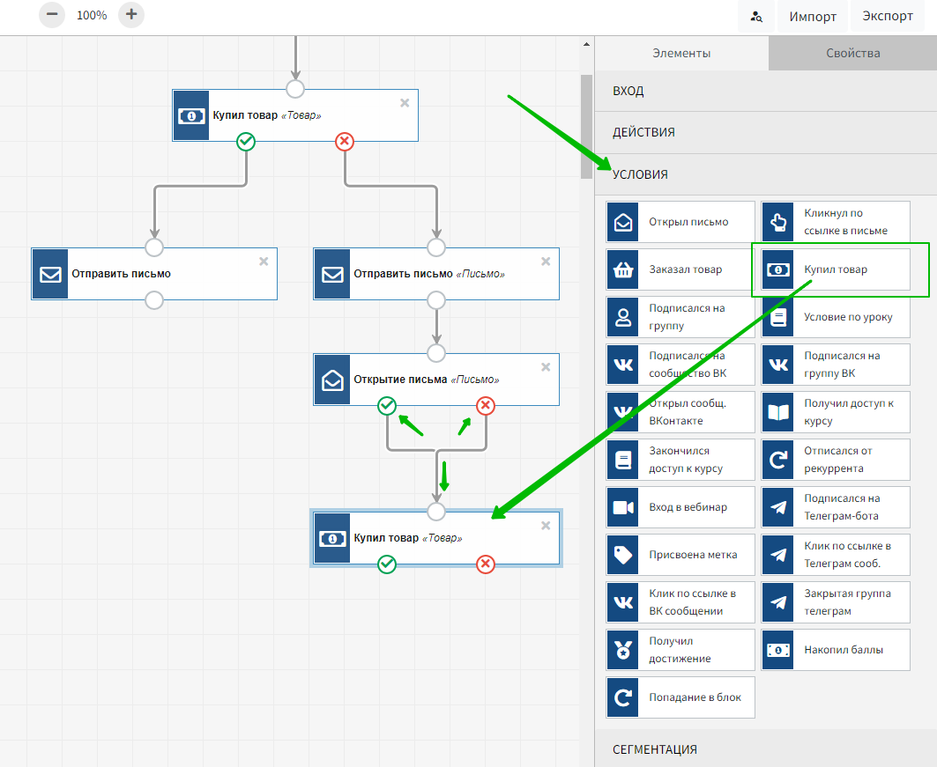
Task: Select the 'Присвоена метка' tag element
Action: tap(680, 555)
